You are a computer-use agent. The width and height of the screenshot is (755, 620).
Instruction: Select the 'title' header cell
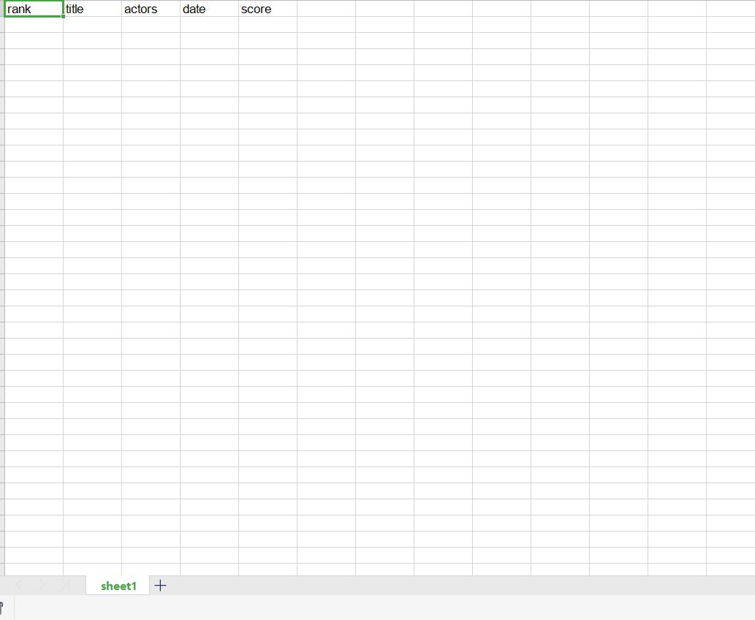point(92,9)
